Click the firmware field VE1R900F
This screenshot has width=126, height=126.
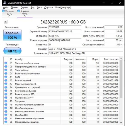[x=65, y=27]
